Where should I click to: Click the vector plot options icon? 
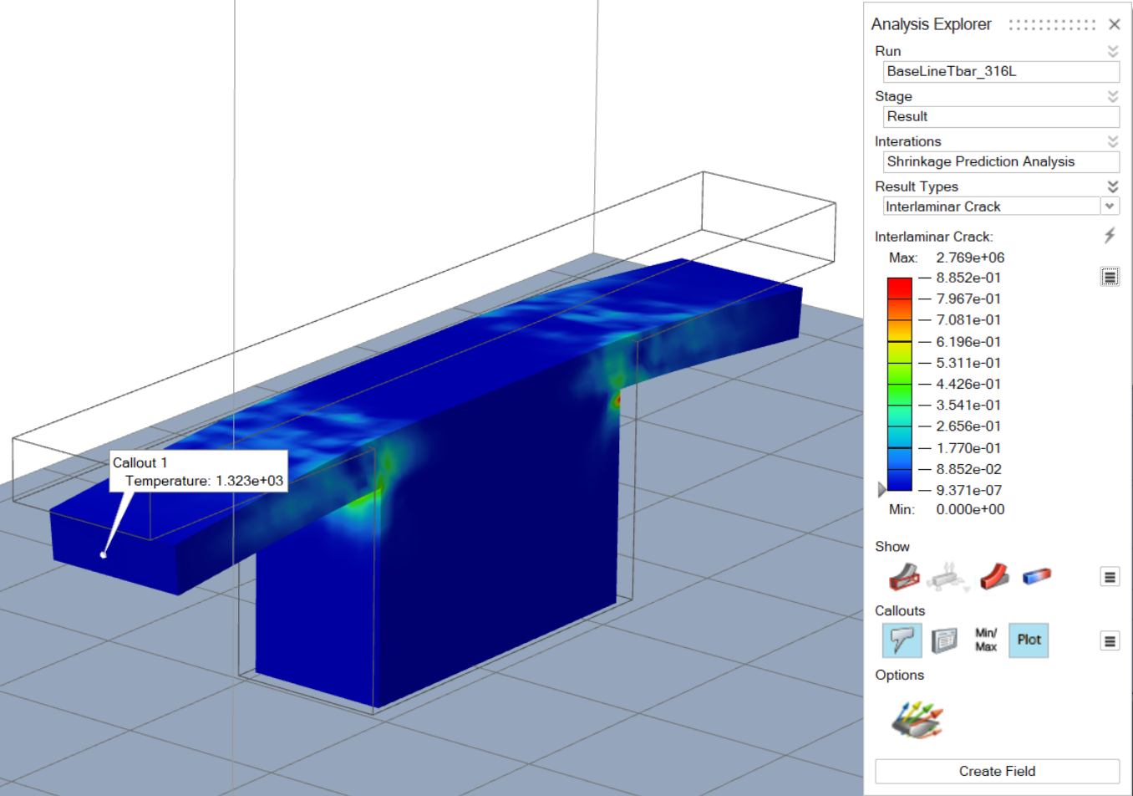point(917,720)
